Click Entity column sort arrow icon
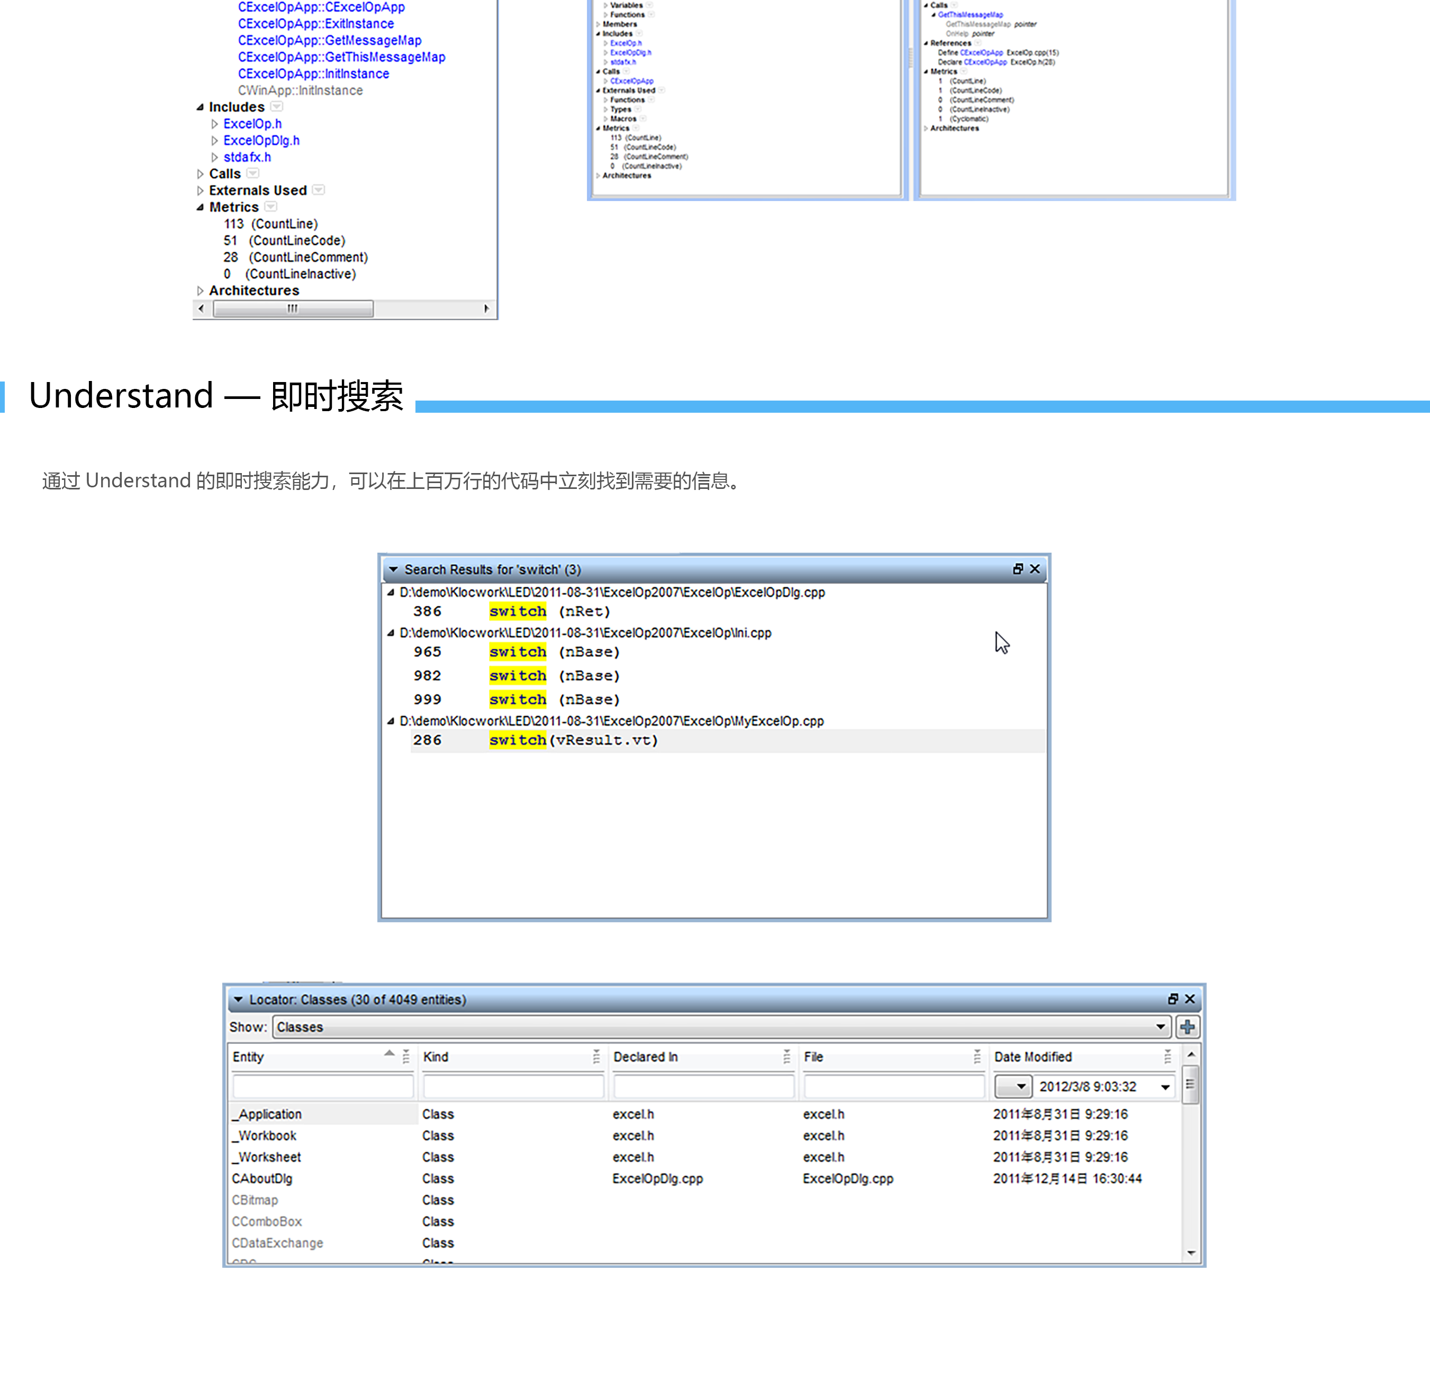Screen dimensions: 1430x1389 (x=389, y=1054)
